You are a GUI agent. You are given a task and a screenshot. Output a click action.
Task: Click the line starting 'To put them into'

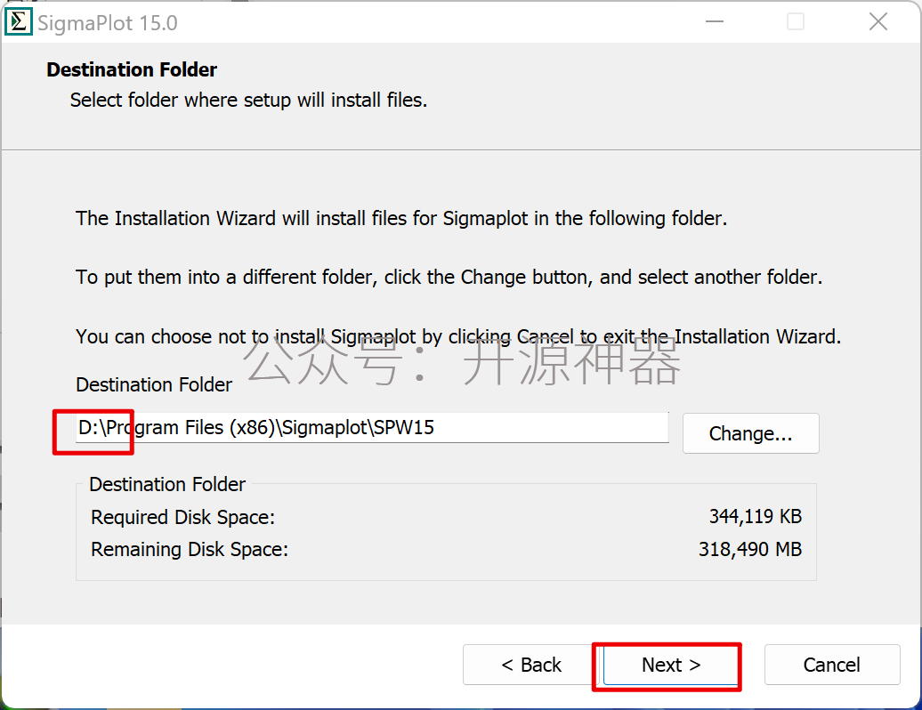pyautogui.click(x=449, y=278)
